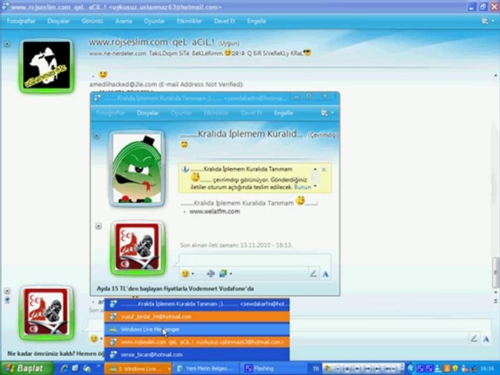Follow the Bunun link in notification
This screenshot has width=500, height=375.
pos(303,187)
